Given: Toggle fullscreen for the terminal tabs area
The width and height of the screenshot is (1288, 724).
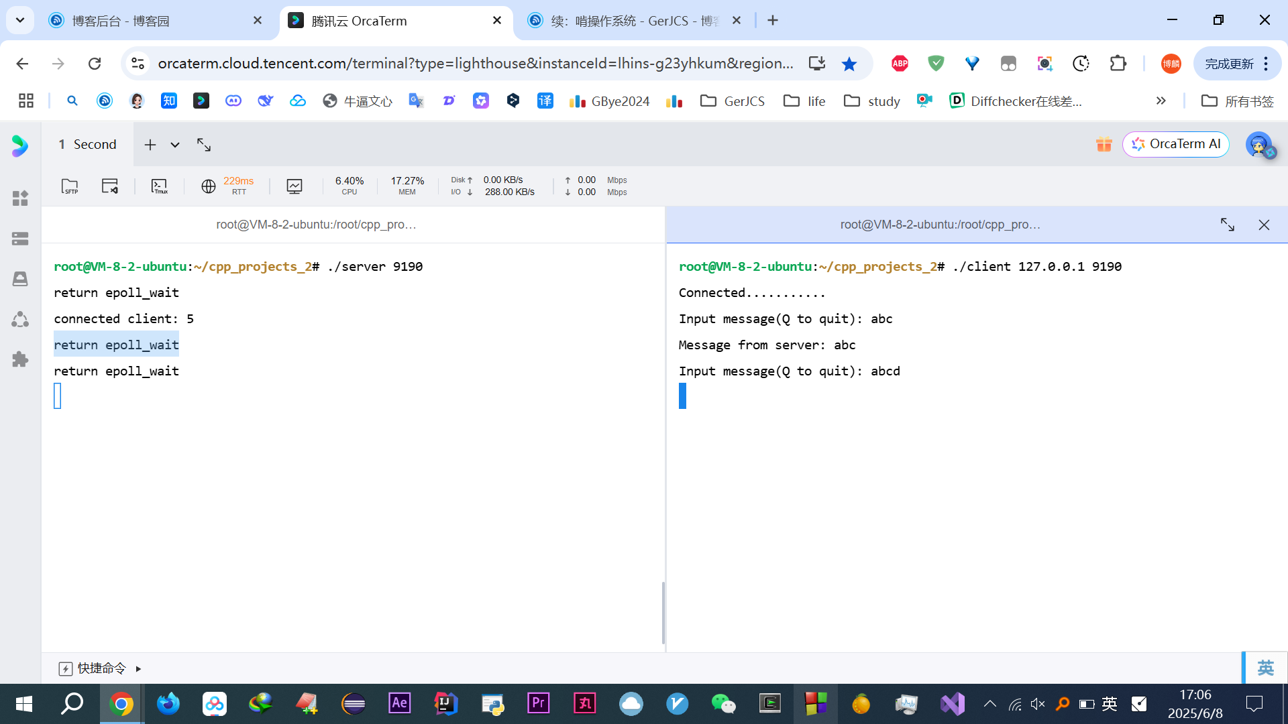Looking at the screenshot, I should [204, 145].
